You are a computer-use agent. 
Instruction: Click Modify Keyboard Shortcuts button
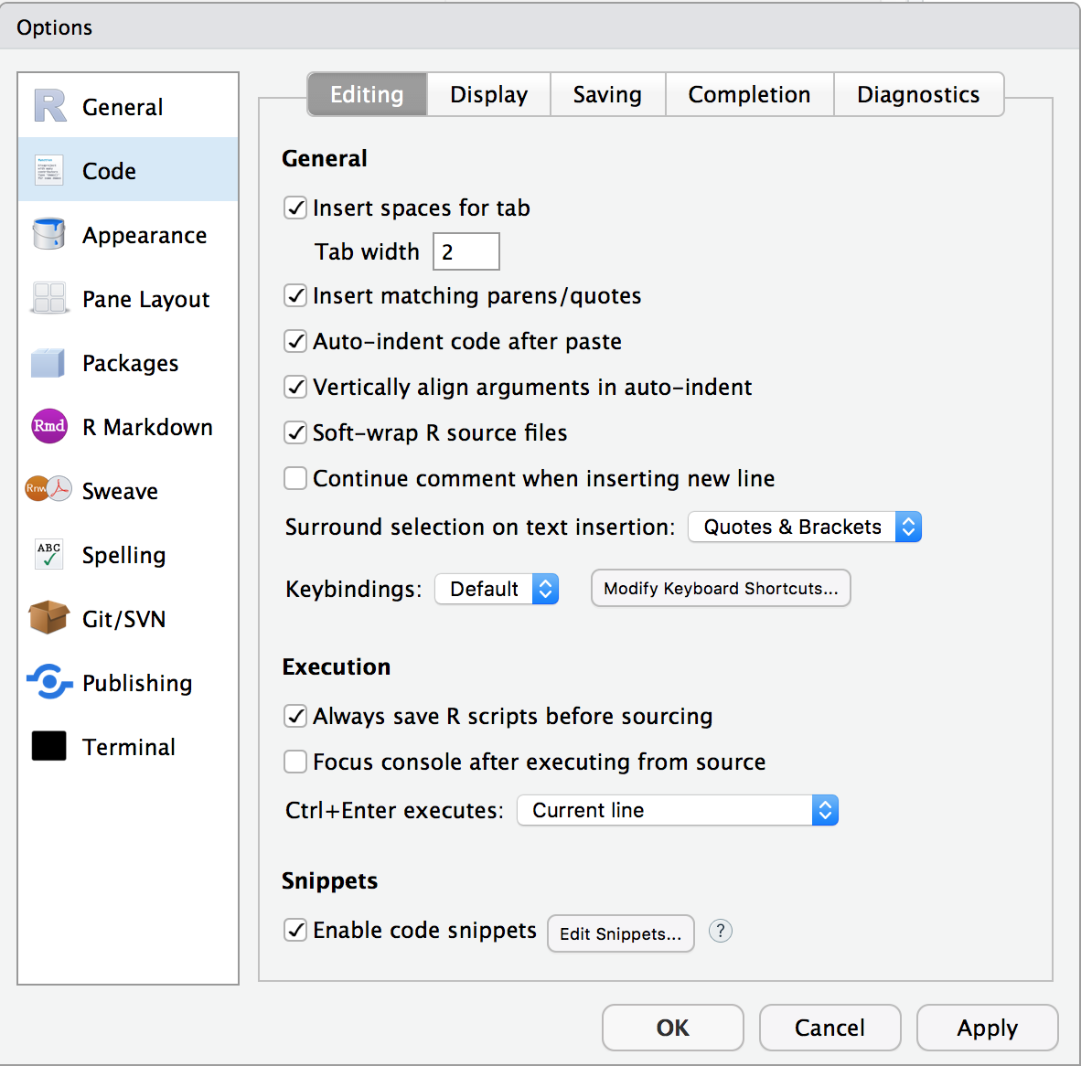coord(720,588)
